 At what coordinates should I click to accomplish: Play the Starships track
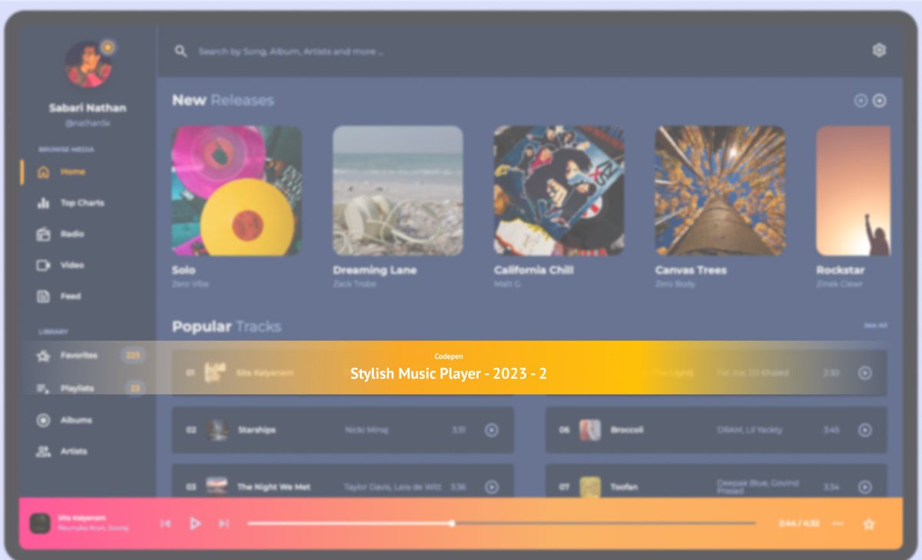point(492,430)
